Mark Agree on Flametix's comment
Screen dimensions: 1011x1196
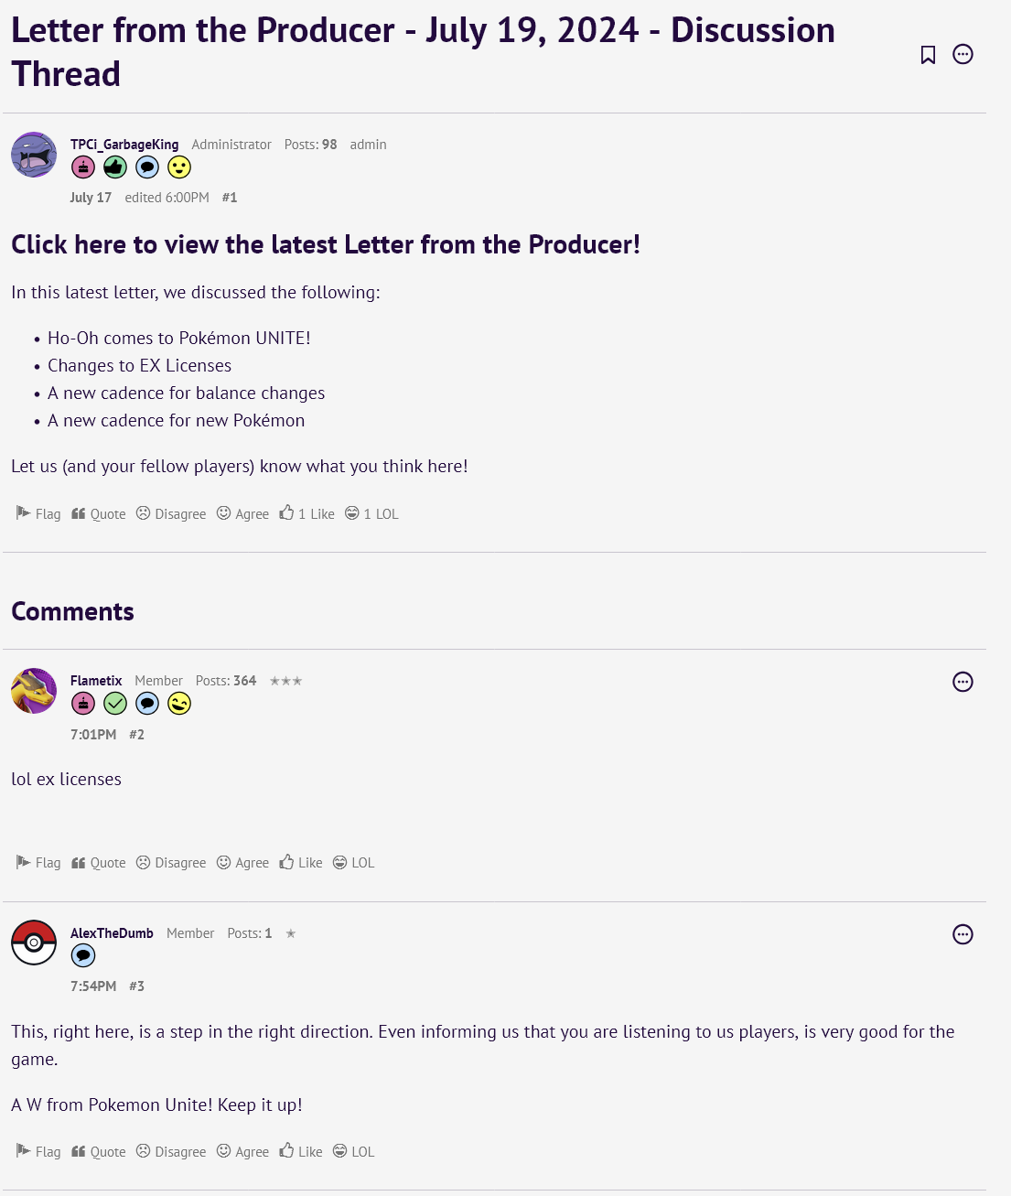click(243, 863)
